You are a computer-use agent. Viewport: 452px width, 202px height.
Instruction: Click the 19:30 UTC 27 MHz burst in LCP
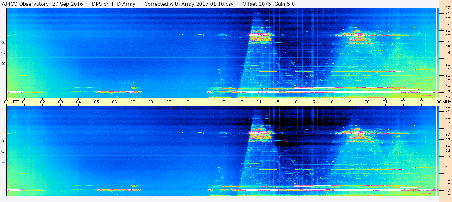(x=358, y=135)
